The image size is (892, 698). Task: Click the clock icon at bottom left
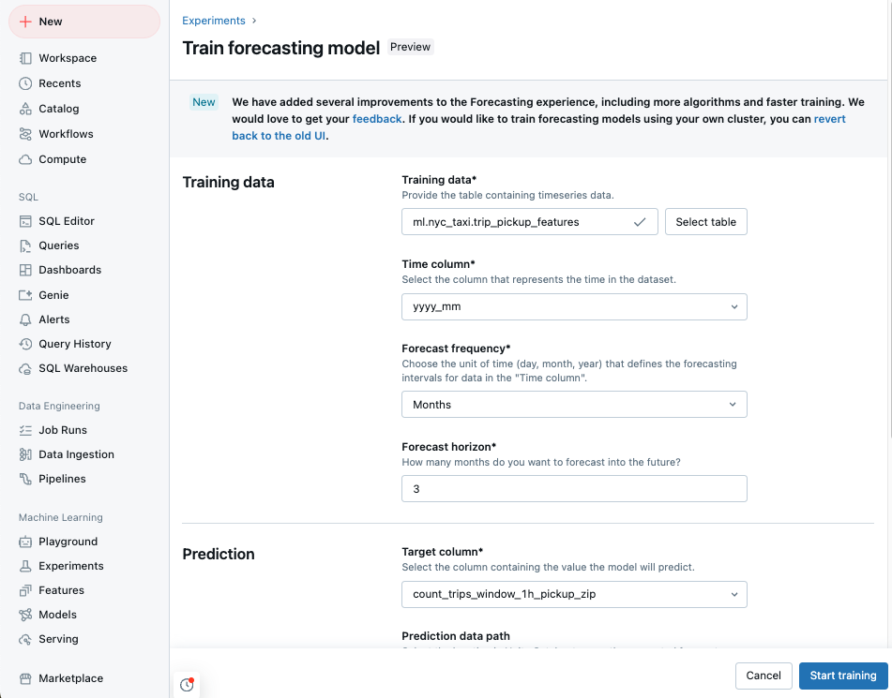tap(186, 684)
